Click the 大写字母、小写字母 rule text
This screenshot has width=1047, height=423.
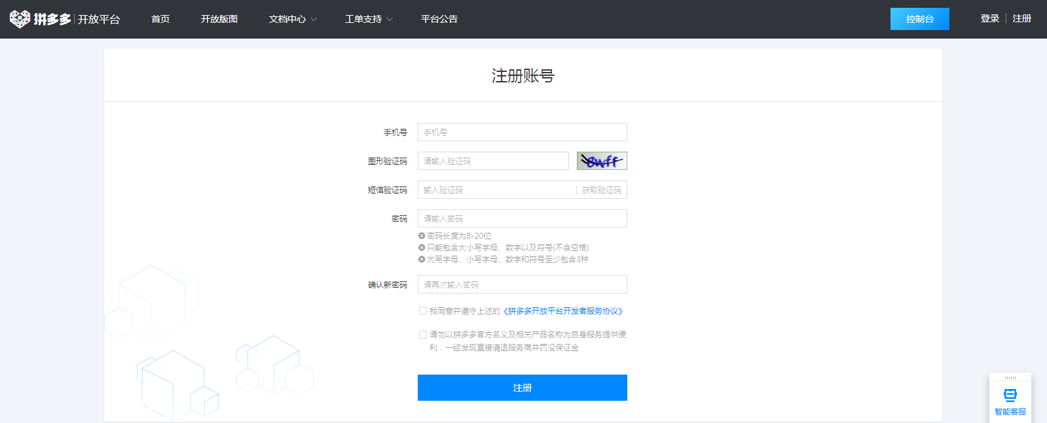[507, 260]
